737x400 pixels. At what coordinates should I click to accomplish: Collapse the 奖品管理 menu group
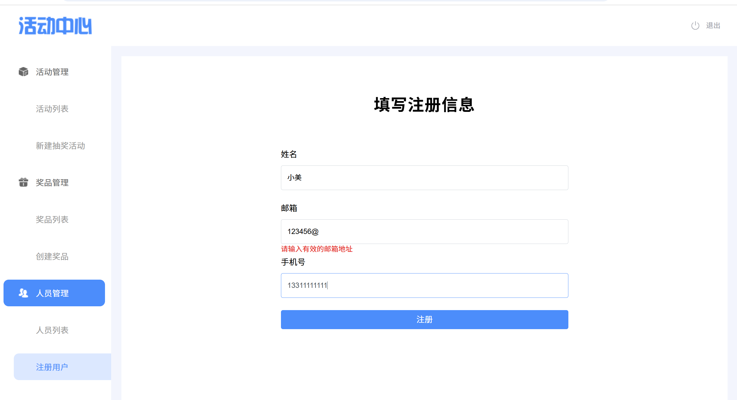tap(52, 183)
